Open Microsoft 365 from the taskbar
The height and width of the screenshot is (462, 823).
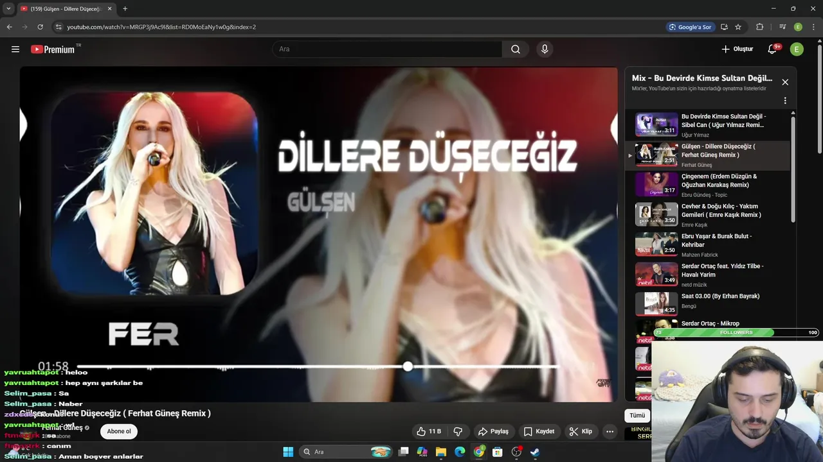pos(422,452)
